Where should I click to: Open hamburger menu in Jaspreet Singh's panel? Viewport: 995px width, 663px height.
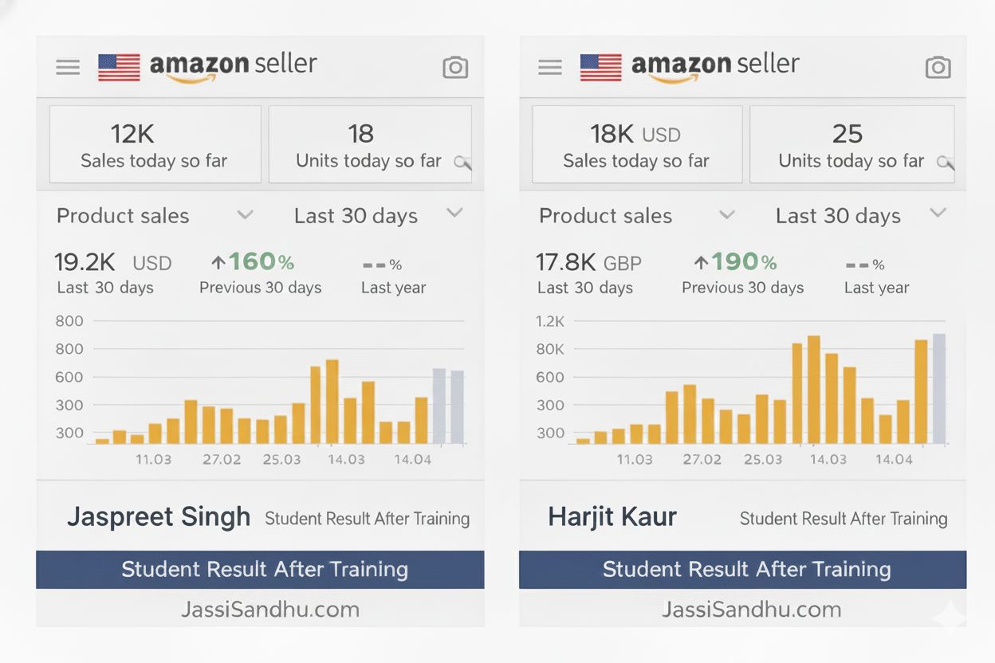point(68,68)
